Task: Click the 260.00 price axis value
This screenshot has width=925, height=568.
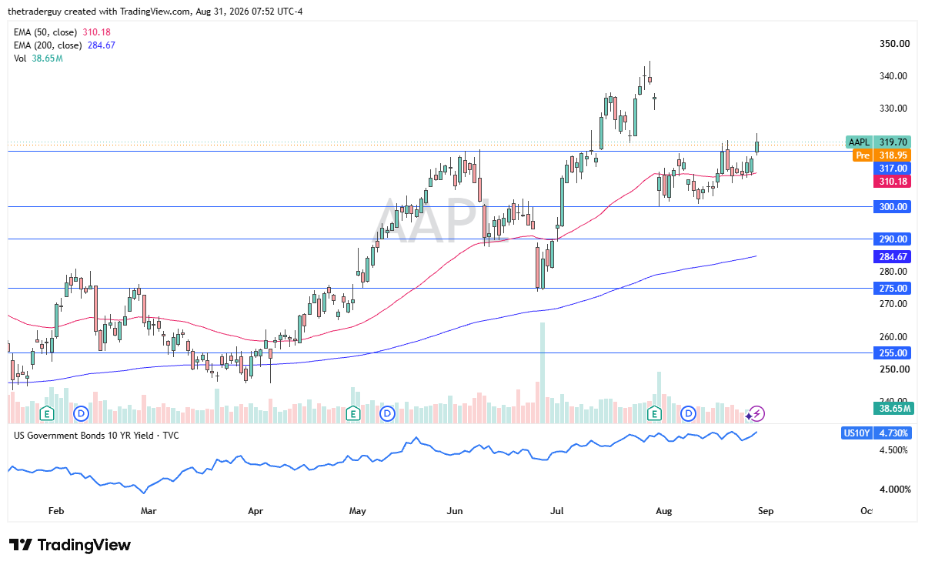Action: (x=893, y=336)
